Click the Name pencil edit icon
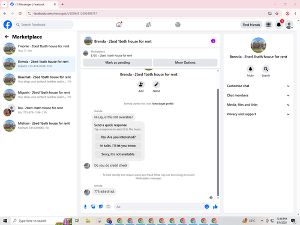Viewport: 300px width, 225px height. point(157,85)
